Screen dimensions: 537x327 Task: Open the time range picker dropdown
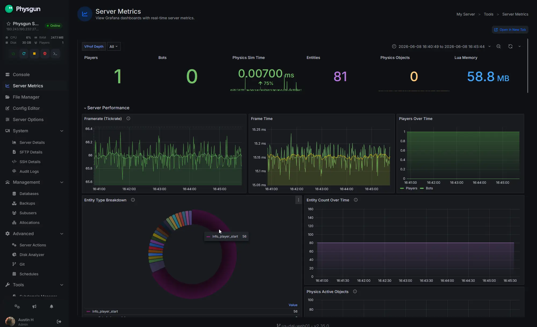pos(441,46)
